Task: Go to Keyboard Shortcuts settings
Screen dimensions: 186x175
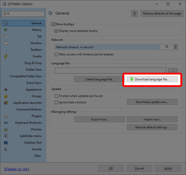Action: tap(23, 123)
